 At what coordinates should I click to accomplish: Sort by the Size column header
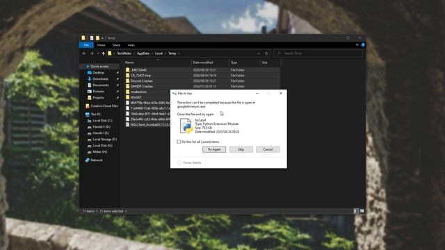point(270,62)
